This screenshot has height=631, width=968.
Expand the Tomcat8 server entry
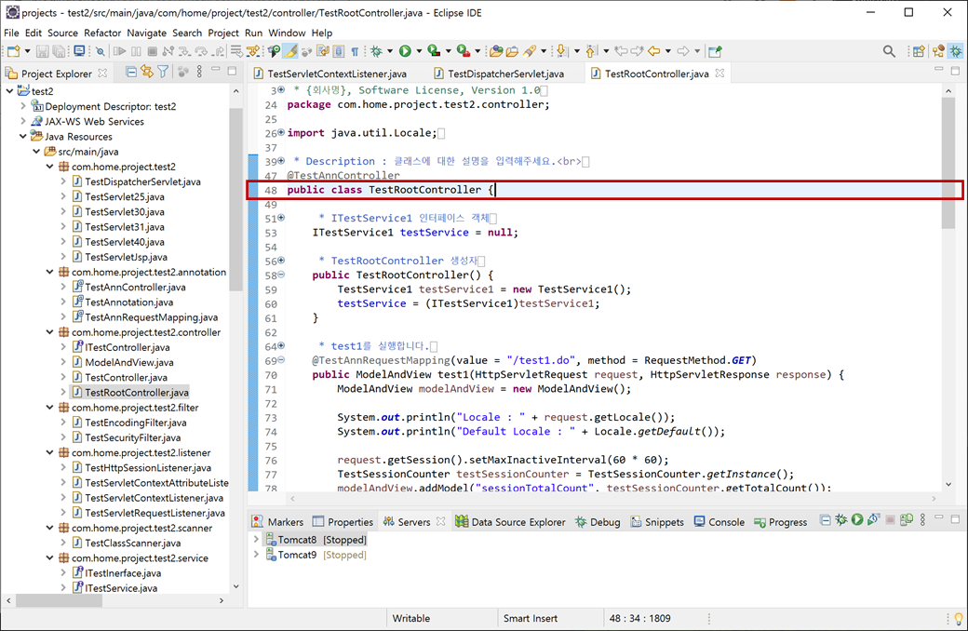(x=256, y=540)
